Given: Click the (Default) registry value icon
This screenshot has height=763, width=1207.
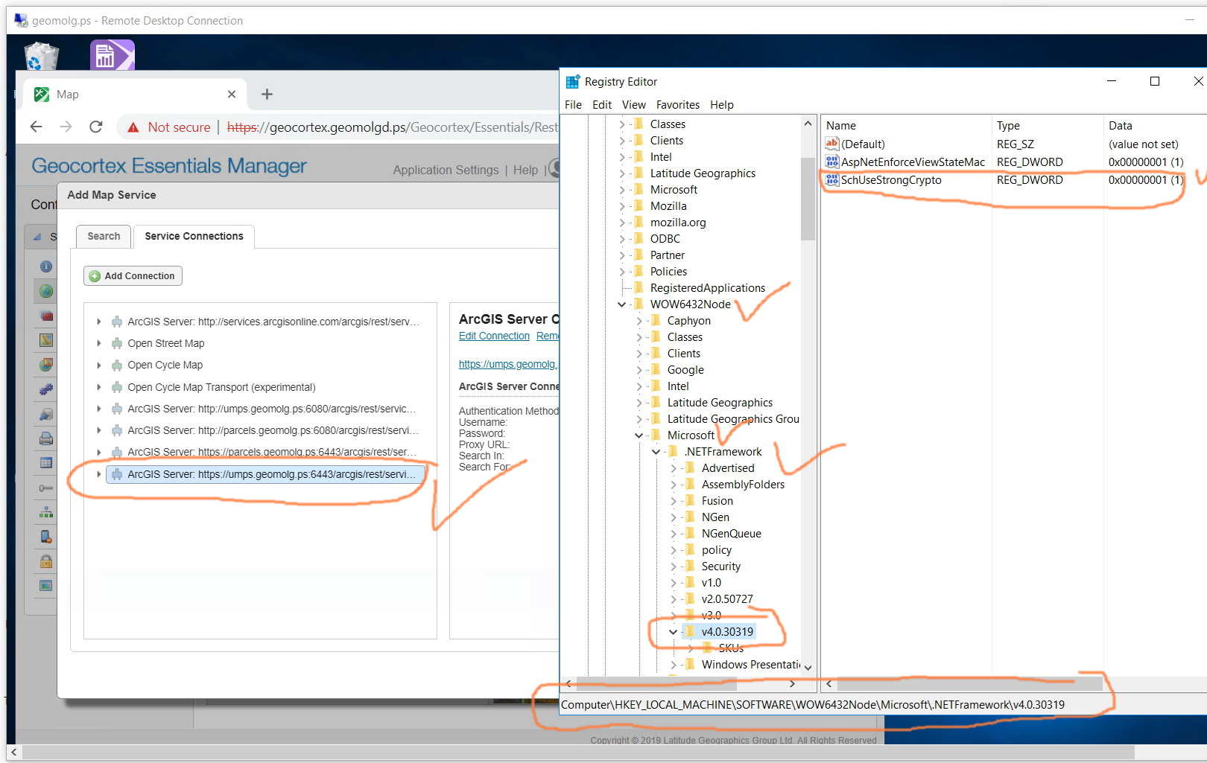Looking at the screenshot, I should click(832, 144).
